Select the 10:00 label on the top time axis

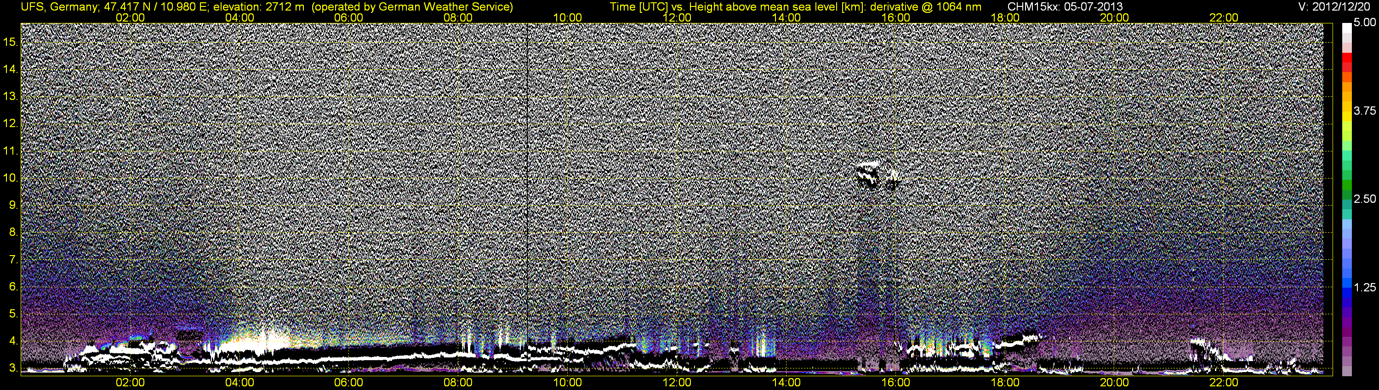coord(567,17)
